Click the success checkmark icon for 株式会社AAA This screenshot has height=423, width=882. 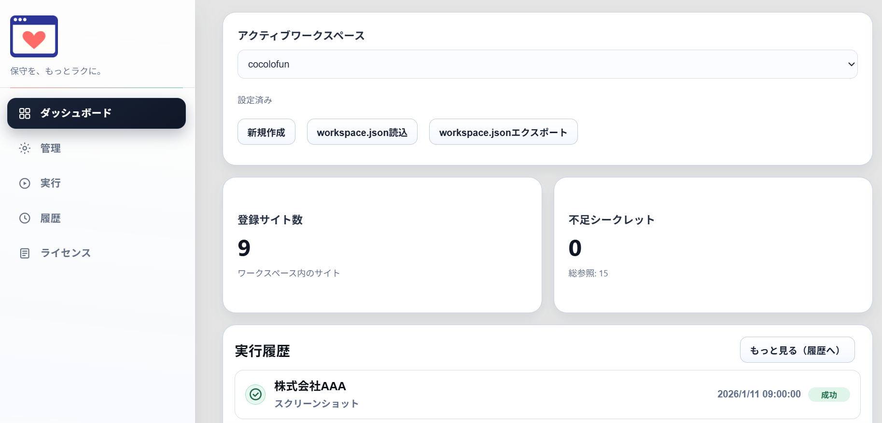[255, 395]
